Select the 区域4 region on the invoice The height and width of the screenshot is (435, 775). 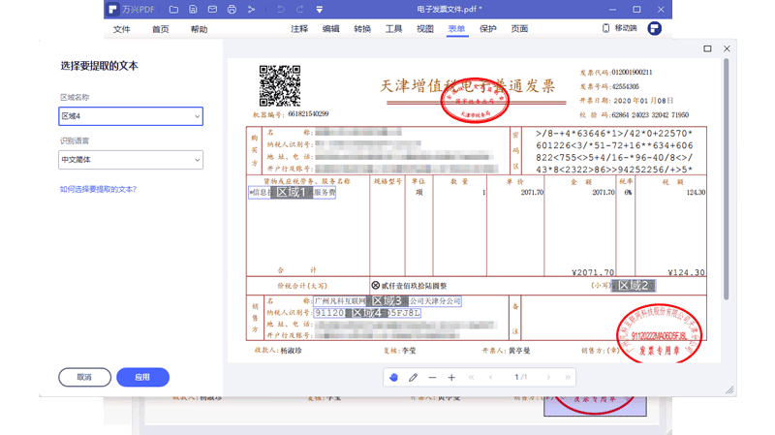[x=367, y=313]
